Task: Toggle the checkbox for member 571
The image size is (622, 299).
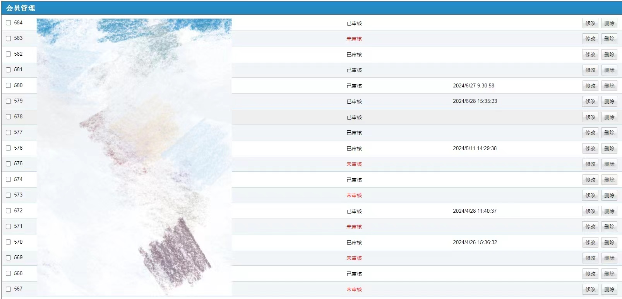Action: pyautogui.click(x=9, y=226)
